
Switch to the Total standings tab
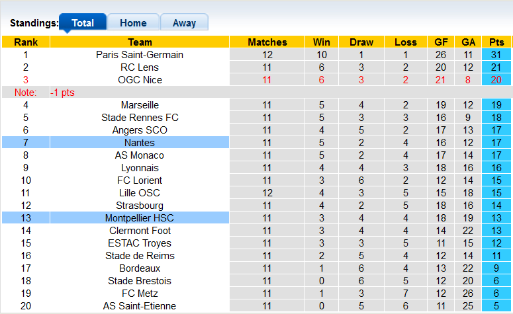(x=83, y=22)
